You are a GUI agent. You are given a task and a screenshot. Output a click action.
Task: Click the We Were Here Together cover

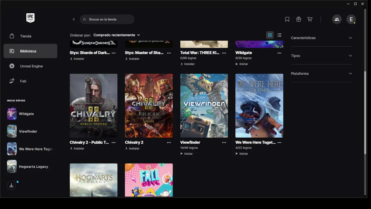tap(259, 106)
